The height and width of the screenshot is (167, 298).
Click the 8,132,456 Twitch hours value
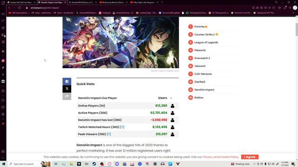(x=160, y=127)
